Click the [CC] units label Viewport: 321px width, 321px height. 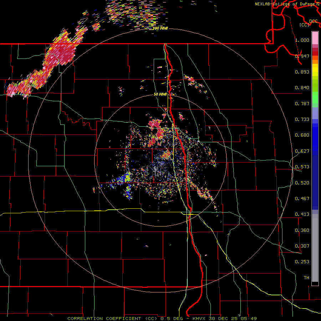pos(304,25)
